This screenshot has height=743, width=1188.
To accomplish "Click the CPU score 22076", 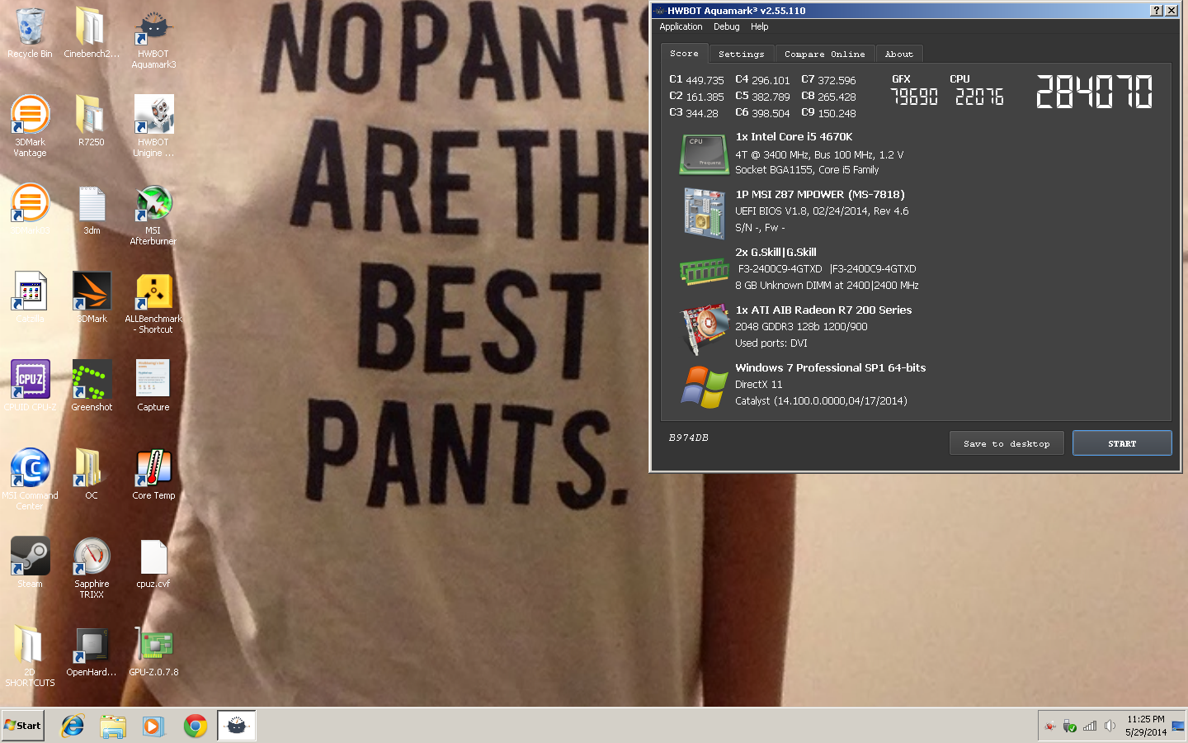I will [x=979, y=97].
